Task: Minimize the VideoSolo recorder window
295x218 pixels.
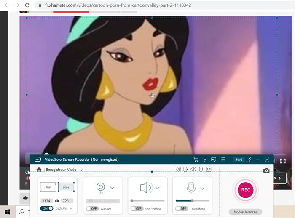Action: click(258, 160)
